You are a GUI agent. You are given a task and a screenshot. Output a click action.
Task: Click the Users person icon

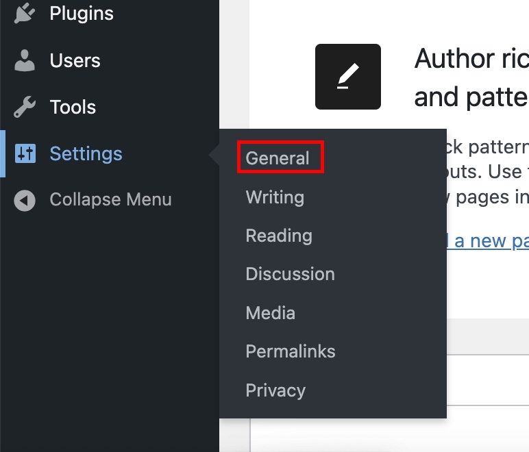(25, 61)
